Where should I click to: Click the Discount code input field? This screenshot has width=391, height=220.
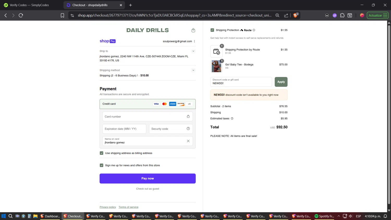point(241,82)
